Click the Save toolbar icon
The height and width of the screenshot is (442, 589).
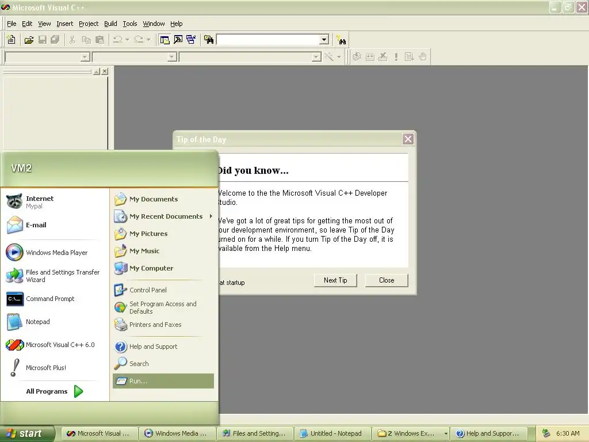tap(43, 40)
